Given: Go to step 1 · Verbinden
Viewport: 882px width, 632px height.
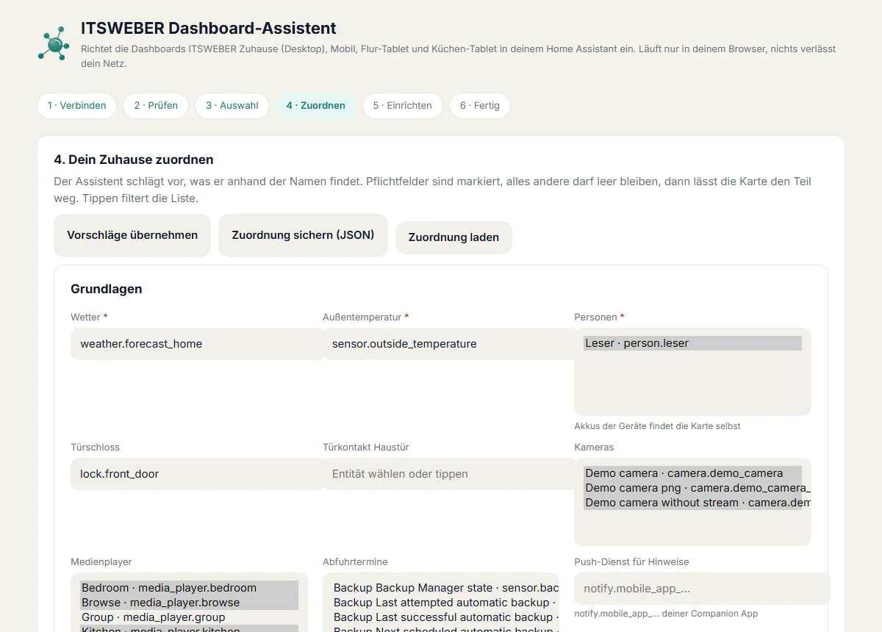Looking at the screenshot, I should point(77,105).
